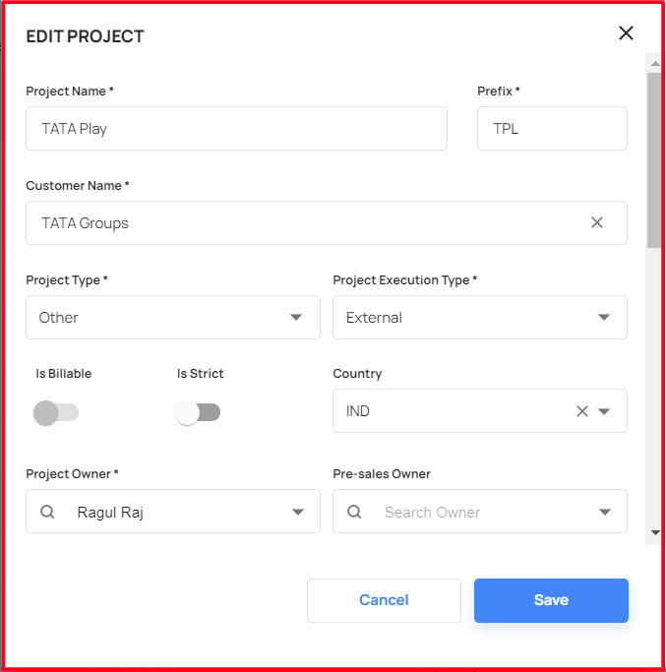
Task: Open the Project Type dropdown
Action: [x=173, y=317]
